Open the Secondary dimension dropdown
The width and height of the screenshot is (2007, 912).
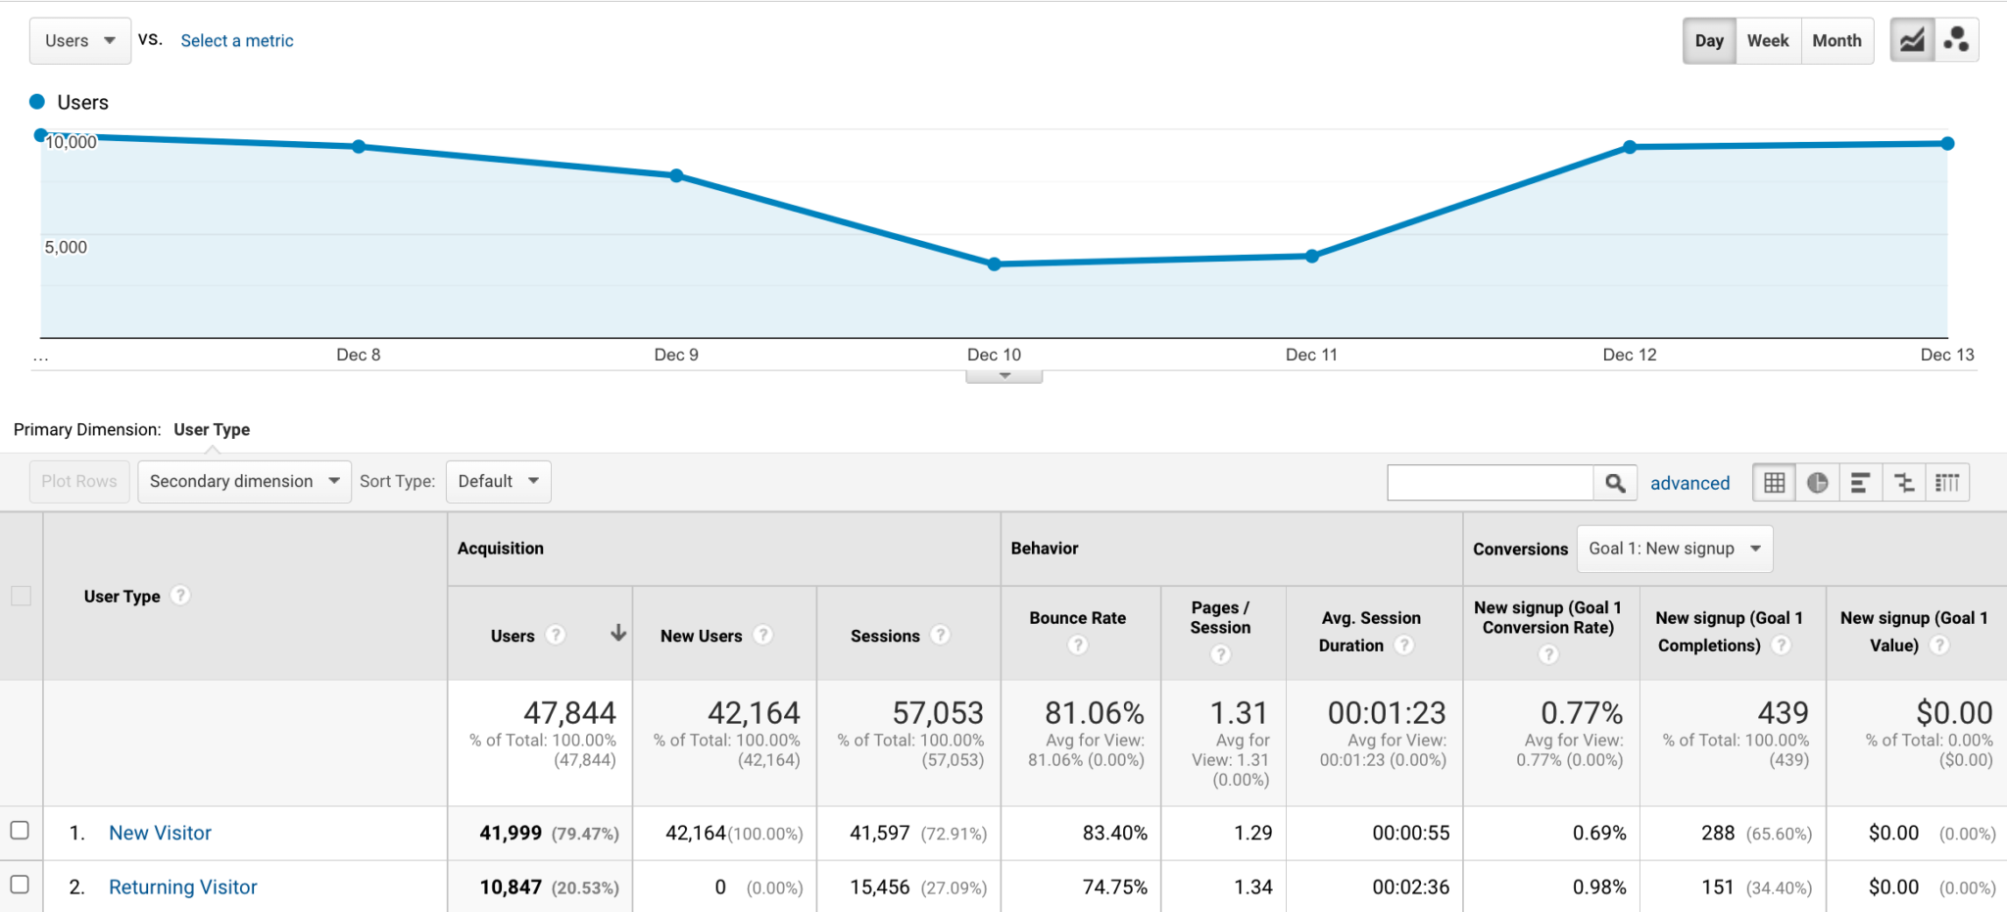point(243,481)
